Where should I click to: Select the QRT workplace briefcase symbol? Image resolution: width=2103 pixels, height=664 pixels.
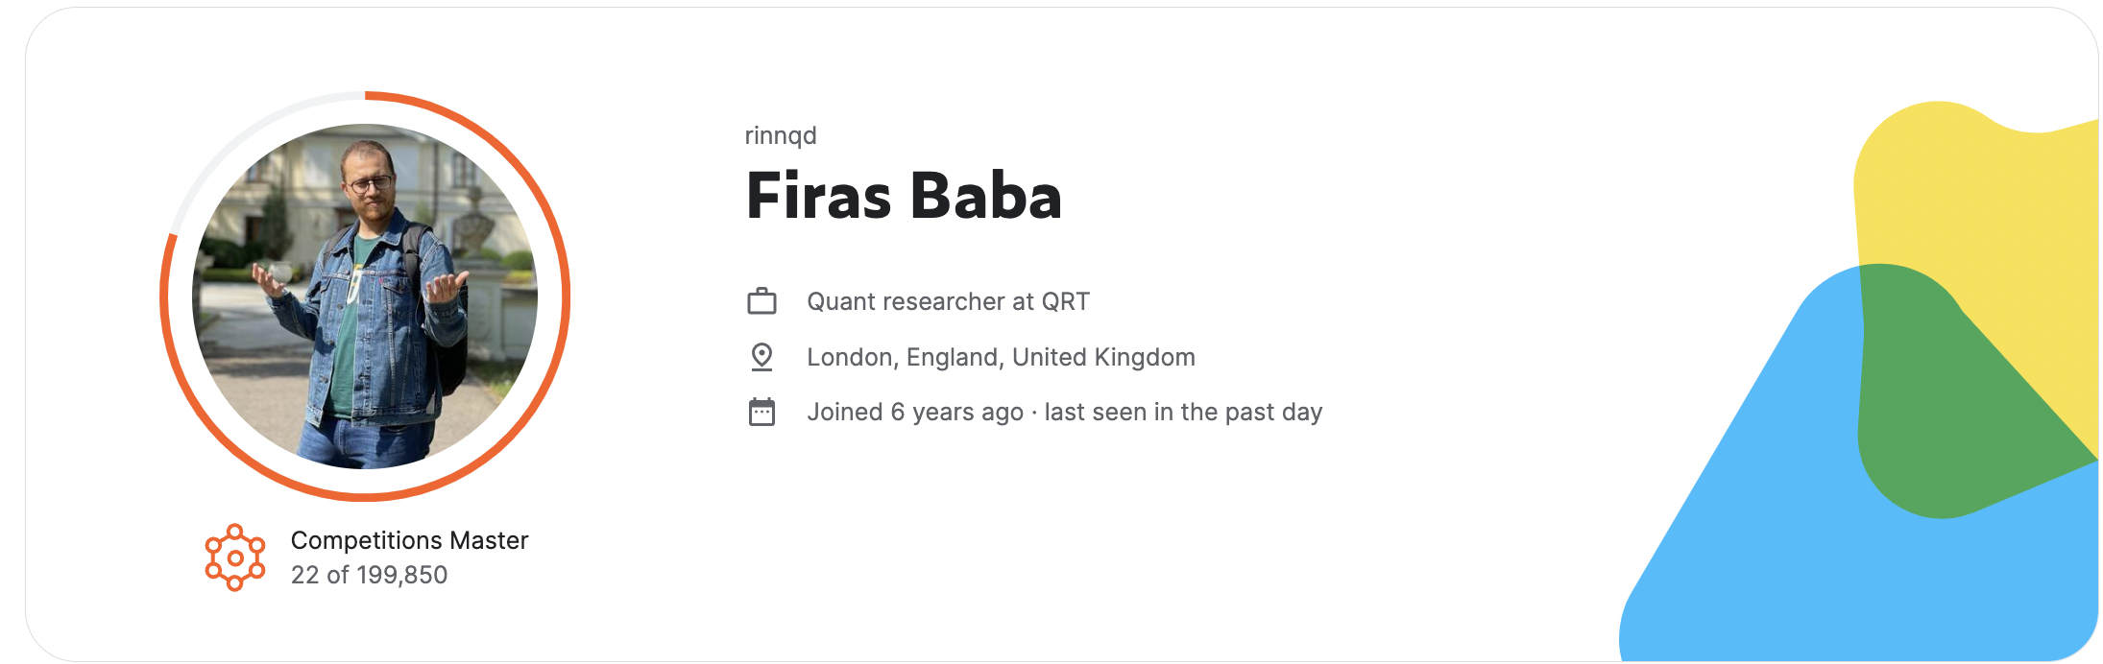tap(761, 300)
